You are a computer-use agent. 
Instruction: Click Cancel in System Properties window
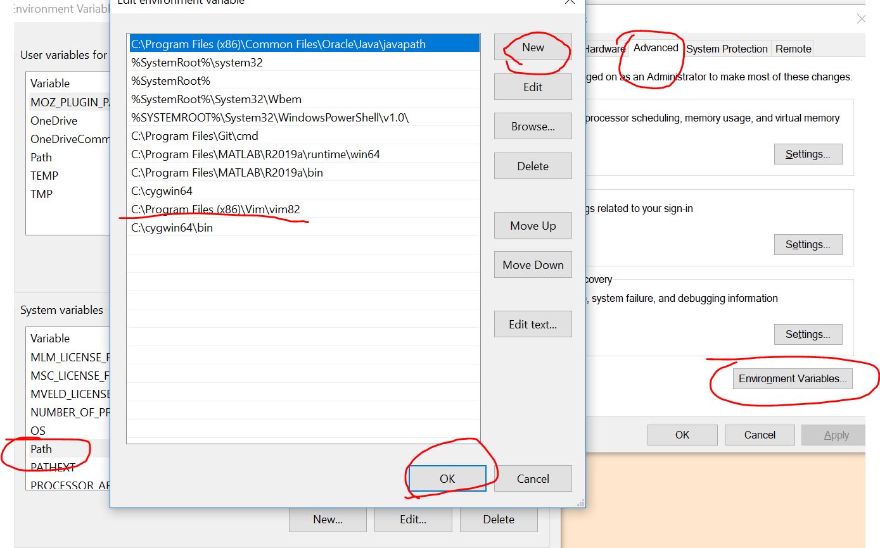pos(760,435)
